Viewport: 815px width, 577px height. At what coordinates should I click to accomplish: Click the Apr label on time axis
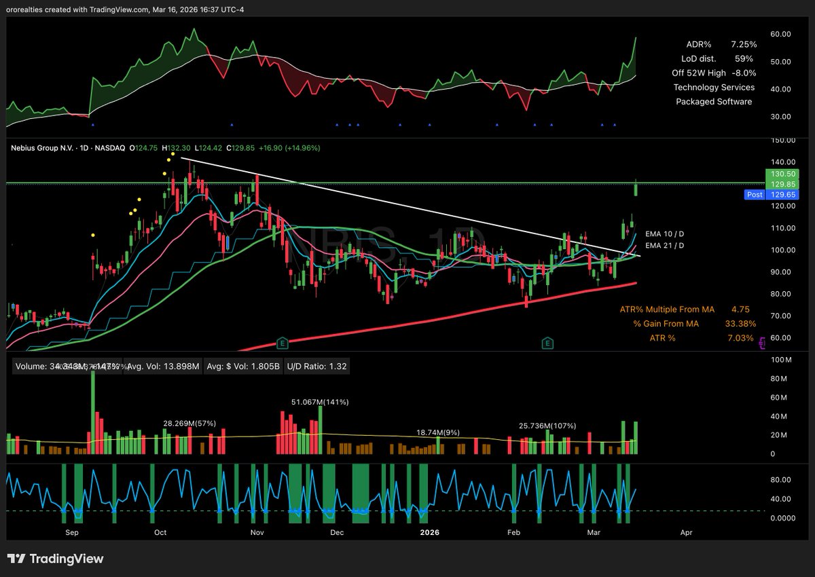pyautogui.click(x=686, y=533)
